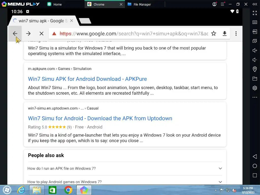Expand 'How do I run an APK file on Windows 7?'
Viewport: 260px width, 195px height.
pyautogui.click(x=125, y=169)
